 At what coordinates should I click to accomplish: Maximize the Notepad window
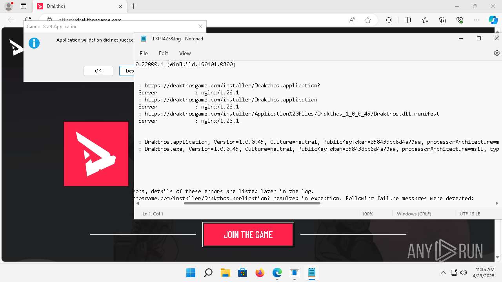pos(478,38)
